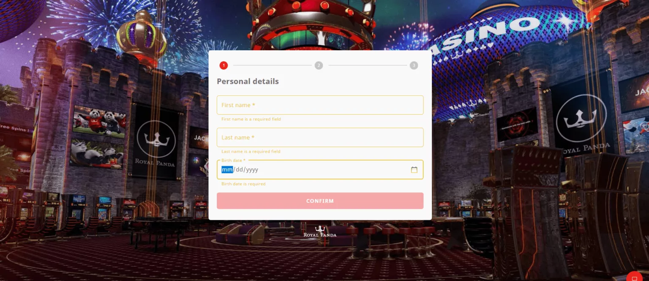Click the Personal details heading

[x=248, y=81]
